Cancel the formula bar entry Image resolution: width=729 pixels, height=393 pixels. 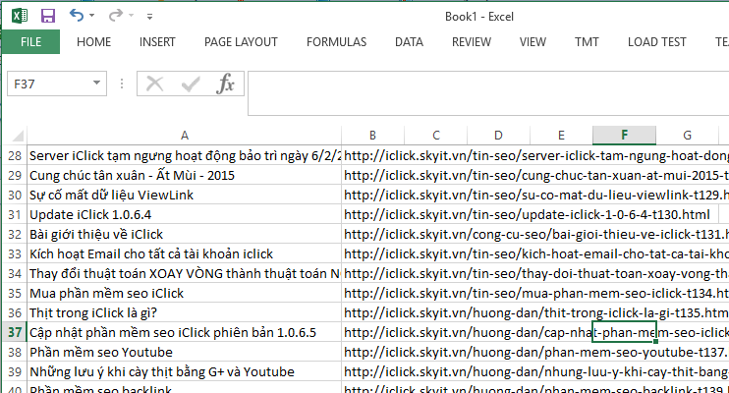154,84
